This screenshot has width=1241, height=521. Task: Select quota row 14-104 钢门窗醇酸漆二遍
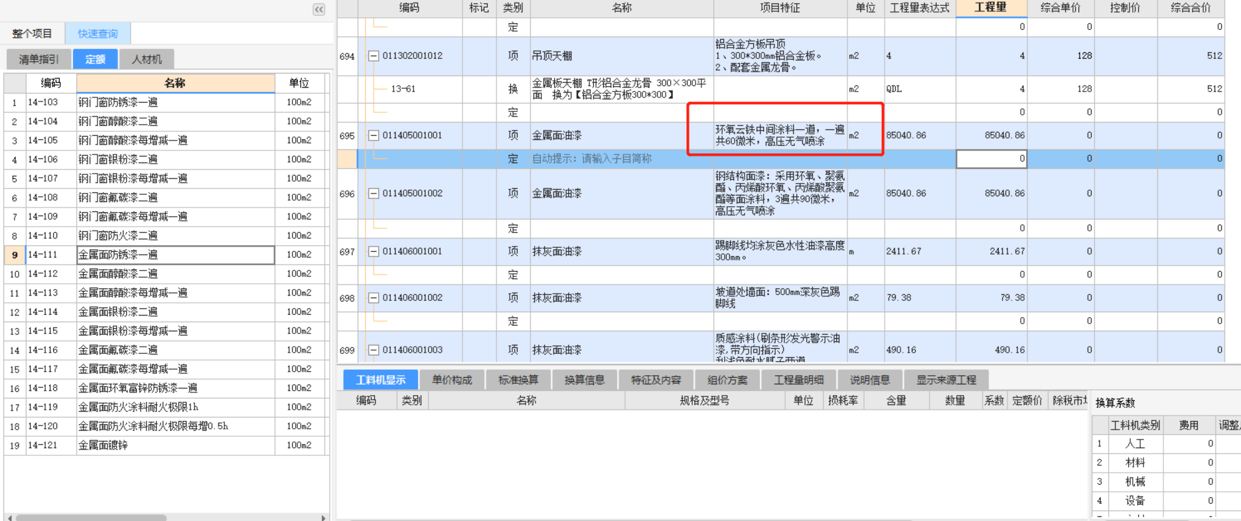[x=166, y=121]
